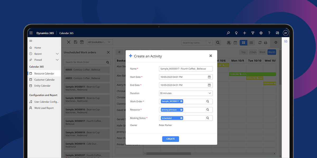Select work order Sample_WO00011

[x=87, y=88]
